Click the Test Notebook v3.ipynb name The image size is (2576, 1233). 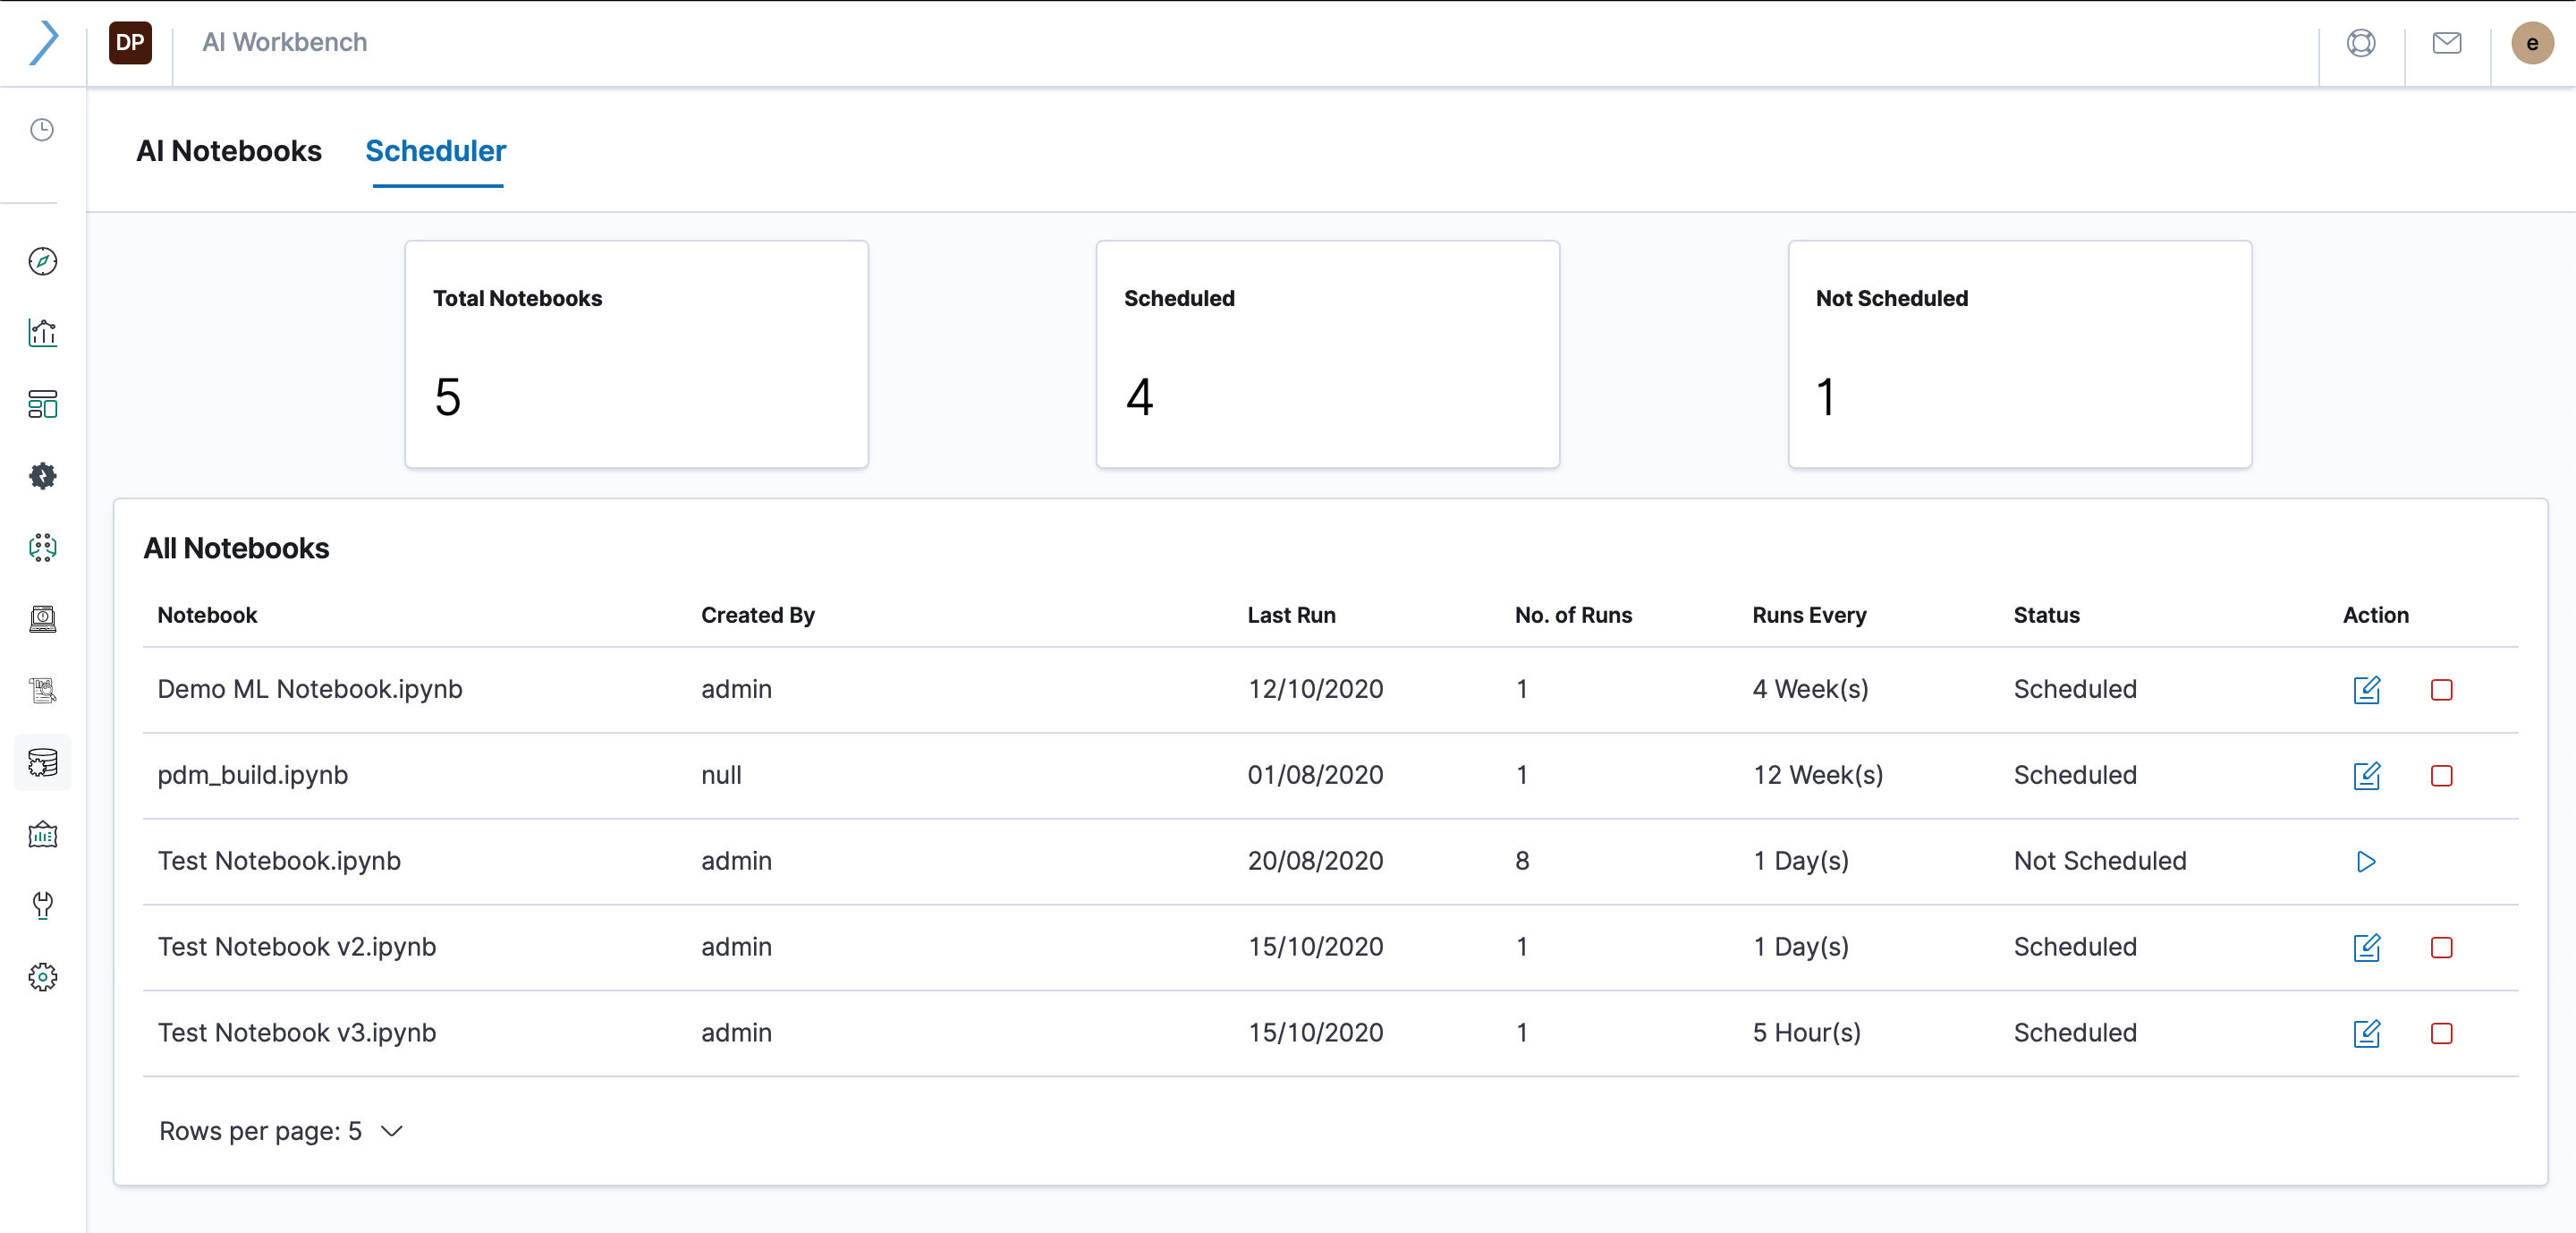point(297,1033)
